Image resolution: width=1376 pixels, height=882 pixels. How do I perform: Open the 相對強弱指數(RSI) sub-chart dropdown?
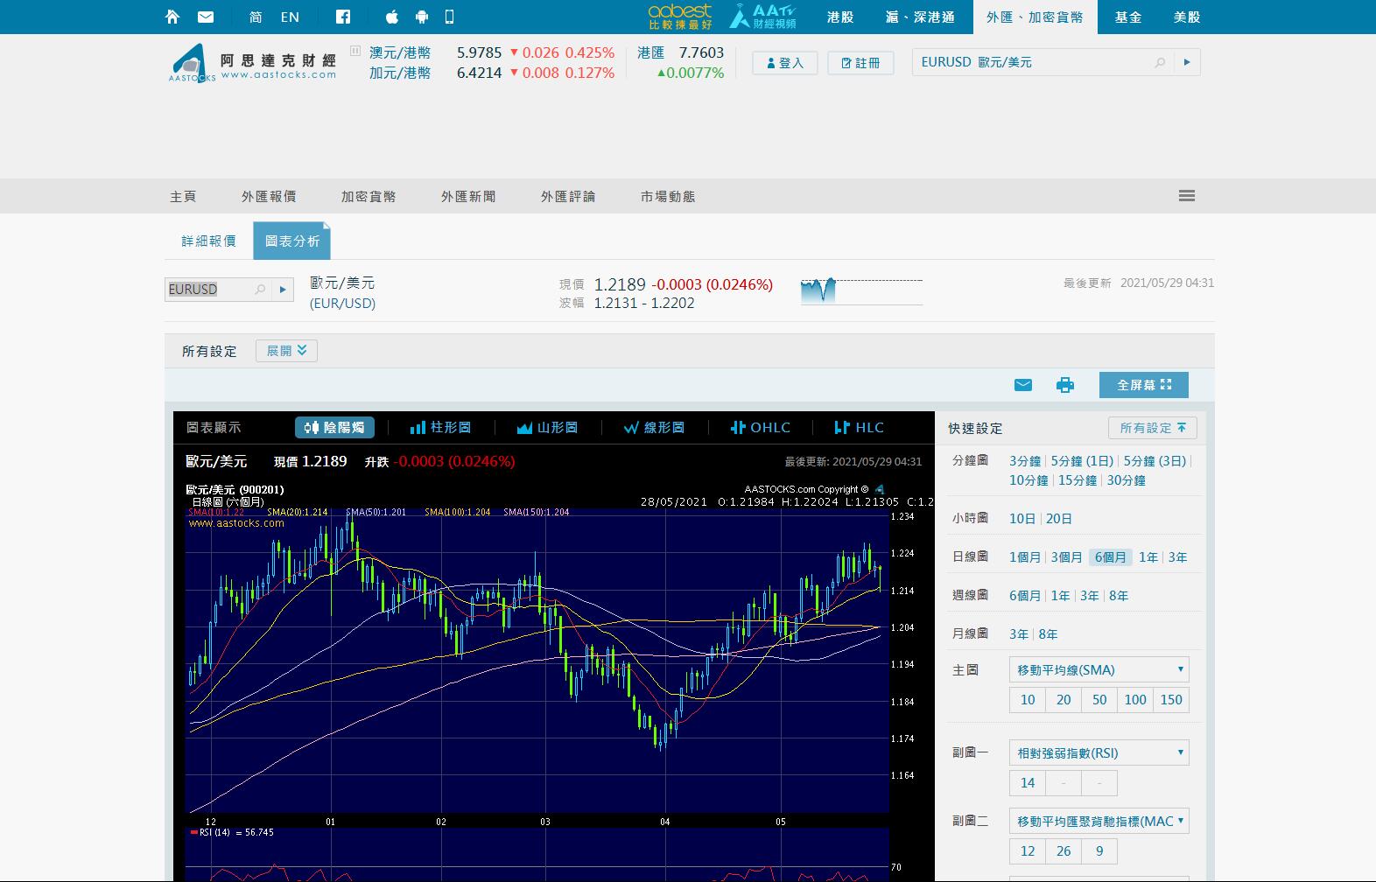coord(1099,753)
